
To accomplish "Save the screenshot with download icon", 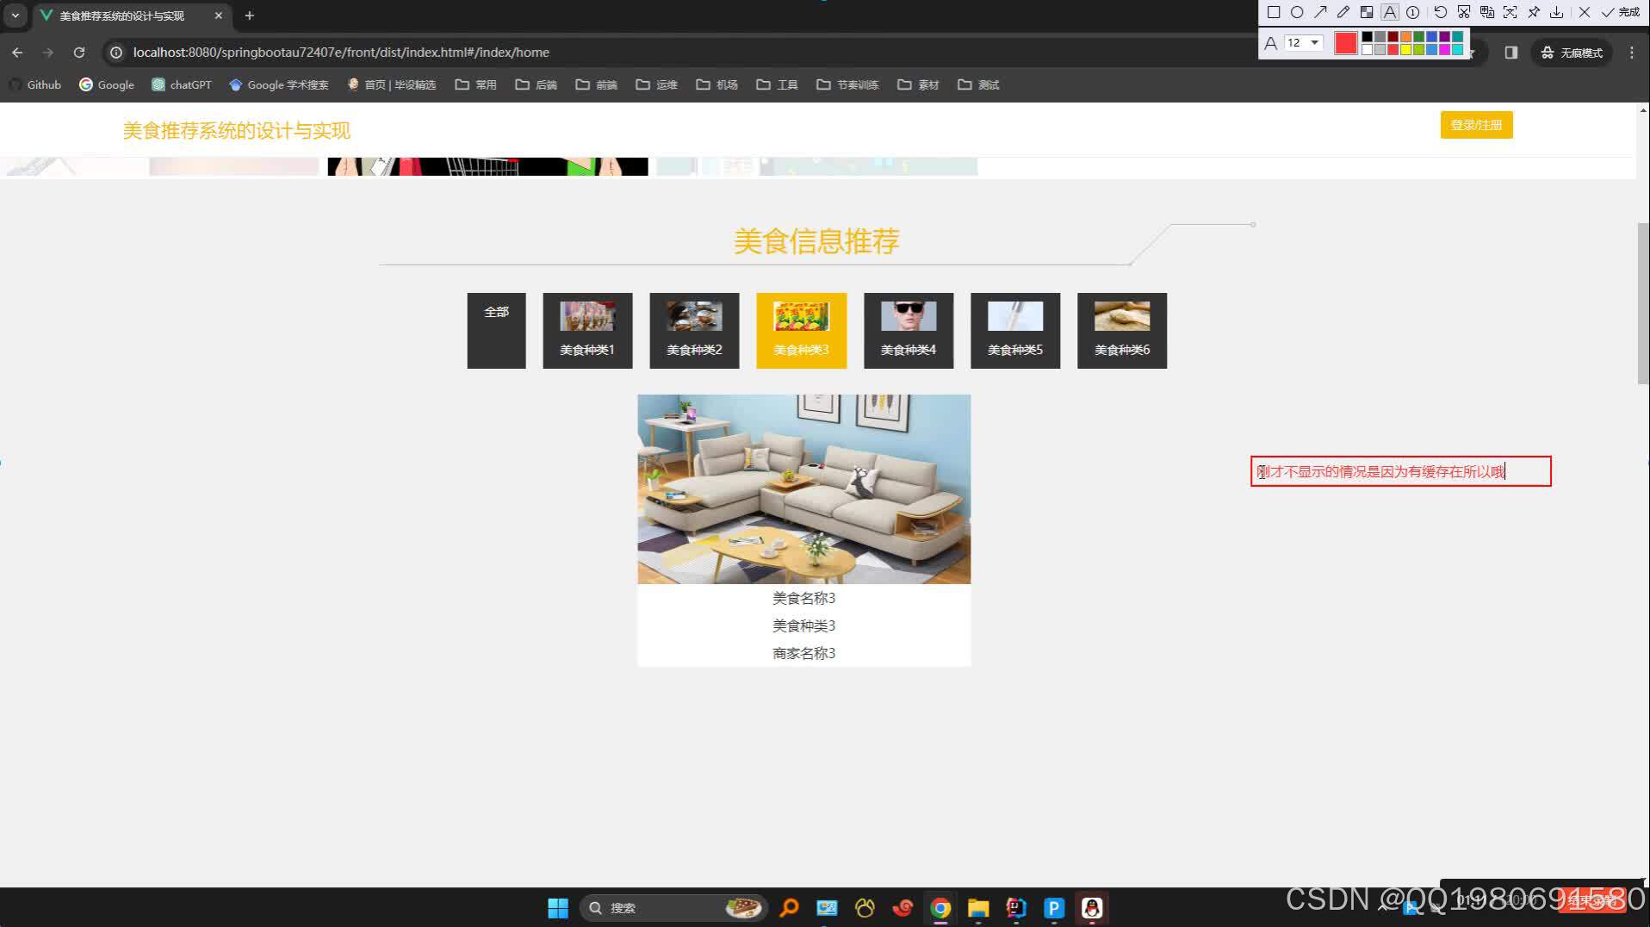I will pos(1557,12).
